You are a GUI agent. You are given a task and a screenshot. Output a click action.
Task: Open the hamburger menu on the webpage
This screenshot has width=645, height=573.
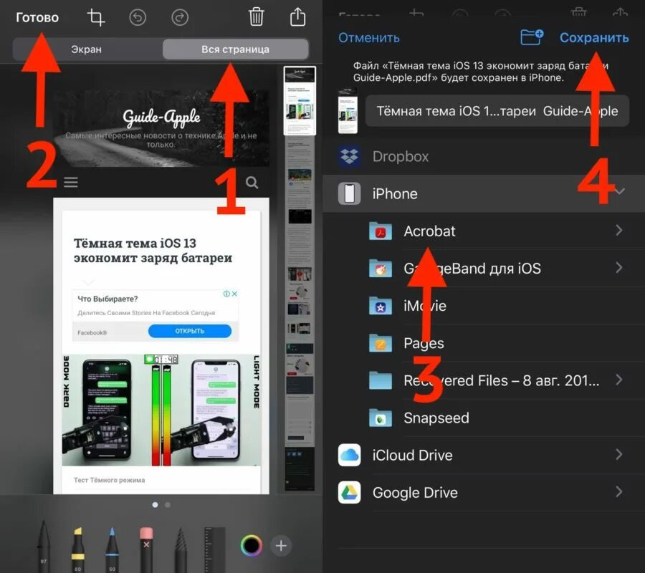tap(71, 182)
